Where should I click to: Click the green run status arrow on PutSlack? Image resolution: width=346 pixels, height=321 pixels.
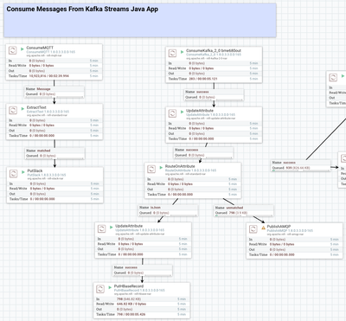tap(23, 172)
